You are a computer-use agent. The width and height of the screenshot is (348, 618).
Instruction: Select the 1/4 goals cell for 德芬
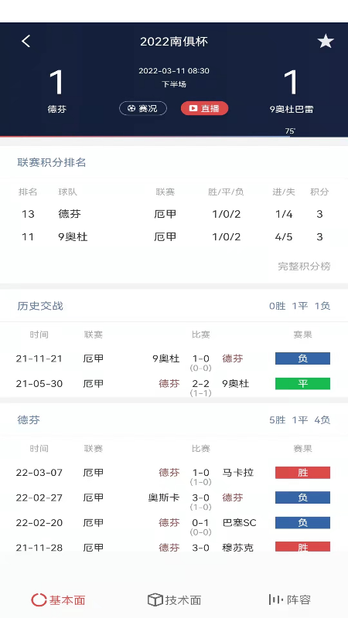click(x=284, y=214)
